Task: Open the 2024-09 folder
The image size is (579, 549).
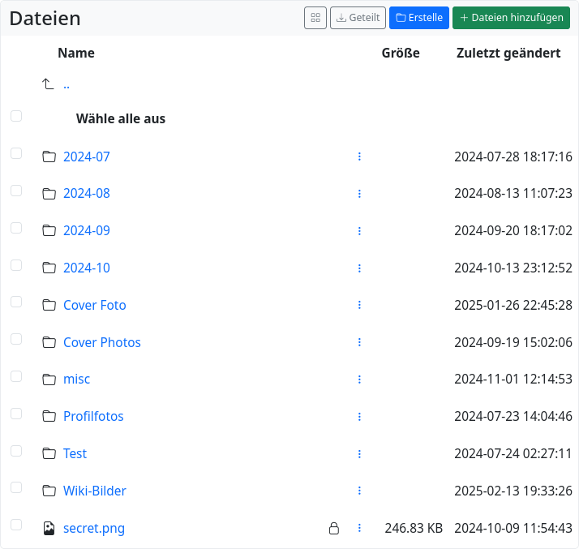Action: click(87, 230)
